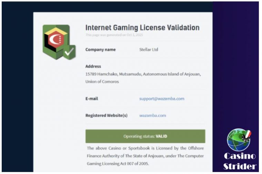Viewport: 262px width, 174px height.
Task: Click the Address label
Action: [x=93, y=66]
